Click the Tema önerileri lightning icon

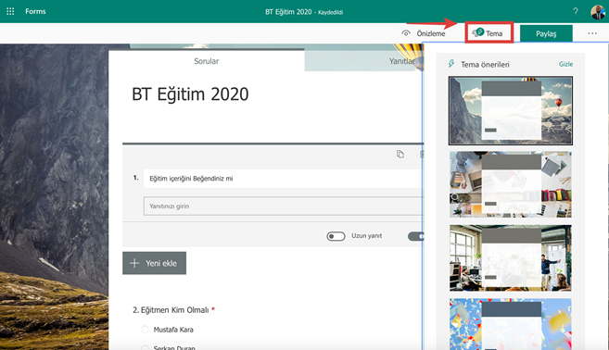pyautogui.click(x=451, y=64)
